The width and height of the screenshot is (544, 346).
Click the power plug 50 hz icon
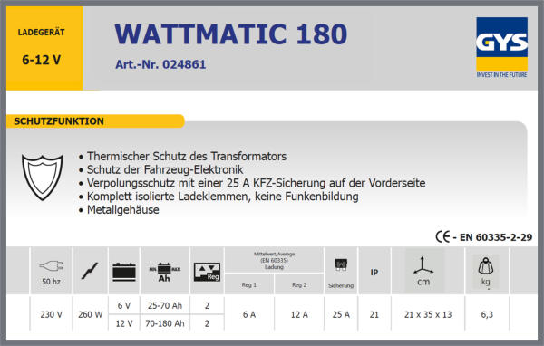pos(52,266)
